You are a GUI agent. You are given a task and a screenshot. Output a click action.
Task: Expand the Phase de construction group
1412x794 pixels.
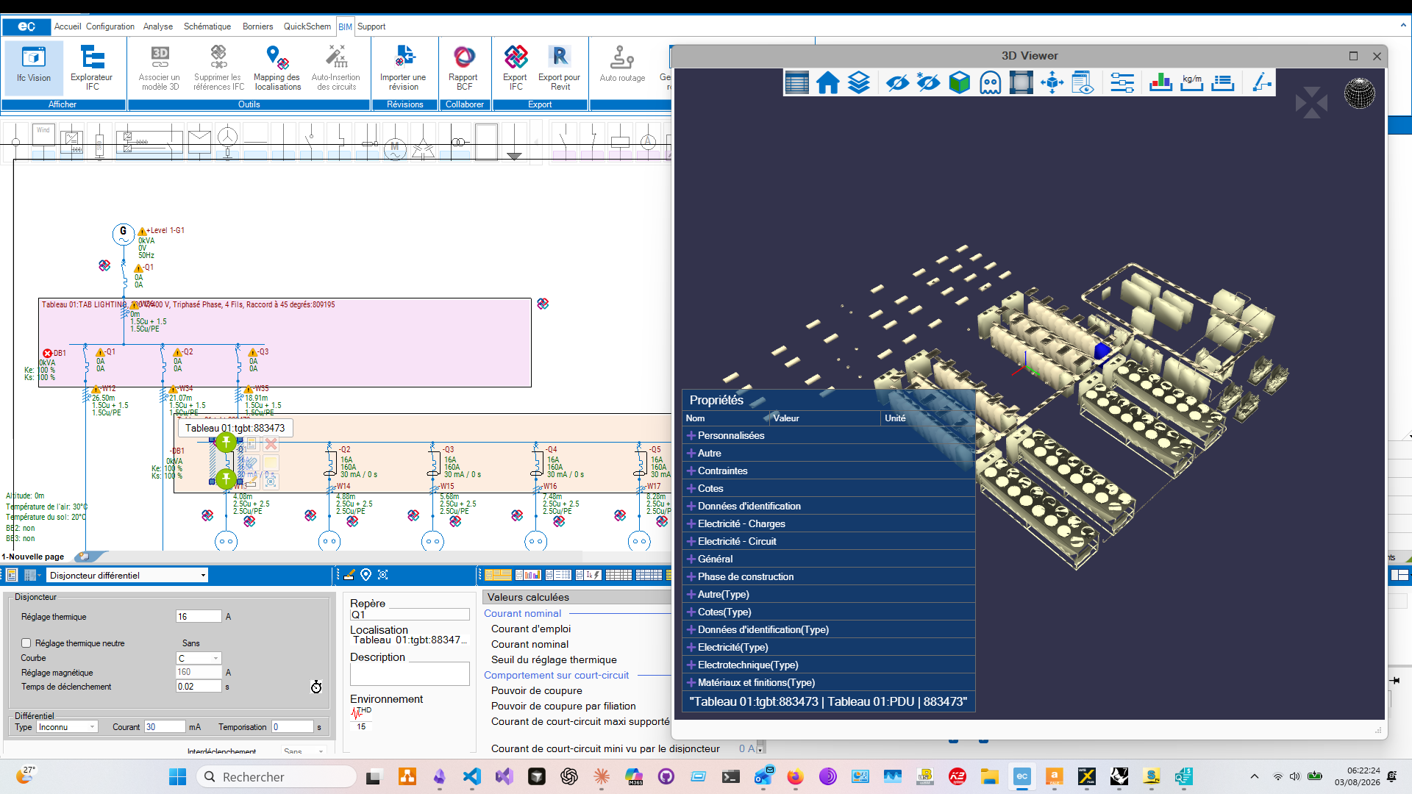click(691, 576)
